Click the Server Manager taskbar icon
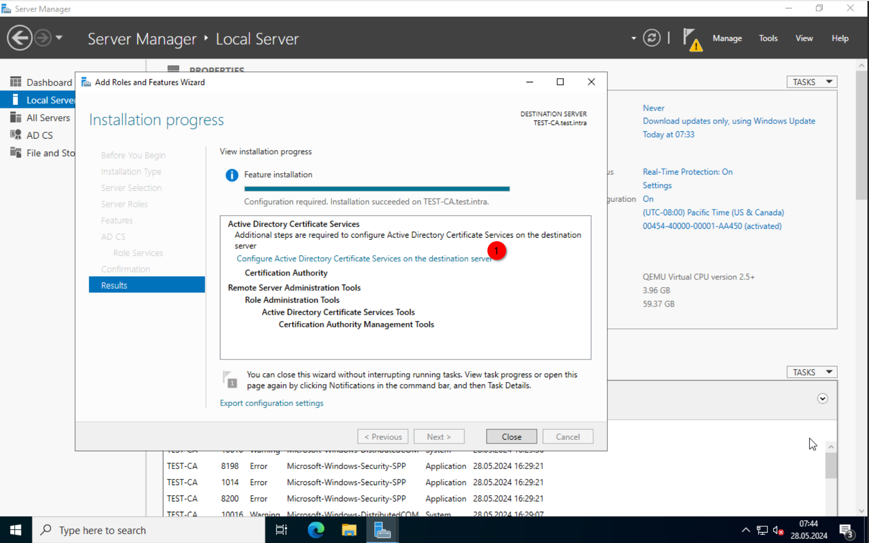The width and height of the screenshot is (869, 543). [x=382, y=530]
